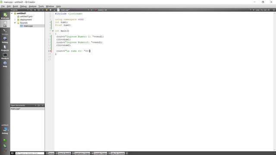Open the Edit menu
Screen dimensions: 276x155
9,6
